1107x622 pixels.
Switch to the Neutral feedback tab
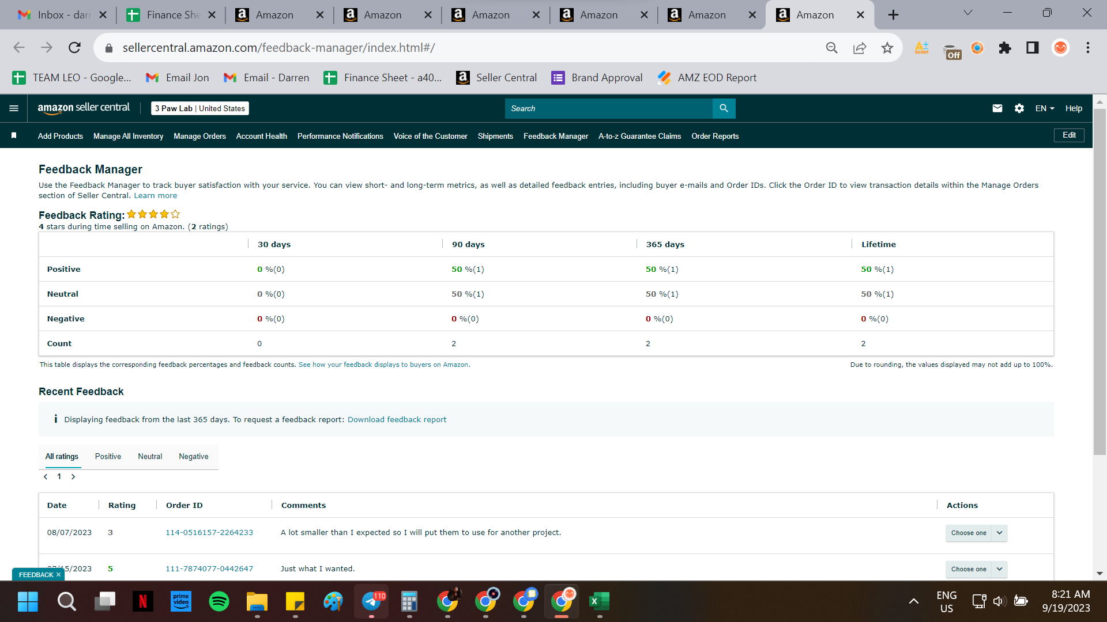(x=150, y=457)
